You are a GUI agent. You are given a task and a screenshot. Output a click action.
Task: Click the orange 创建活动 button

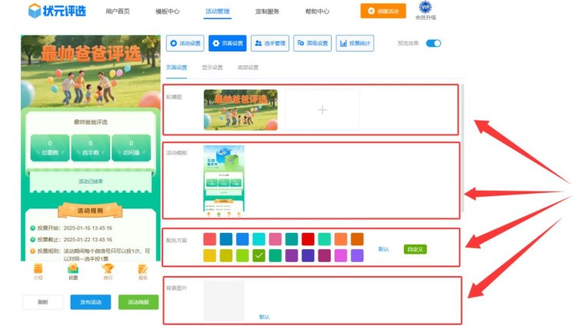point(382,12)
